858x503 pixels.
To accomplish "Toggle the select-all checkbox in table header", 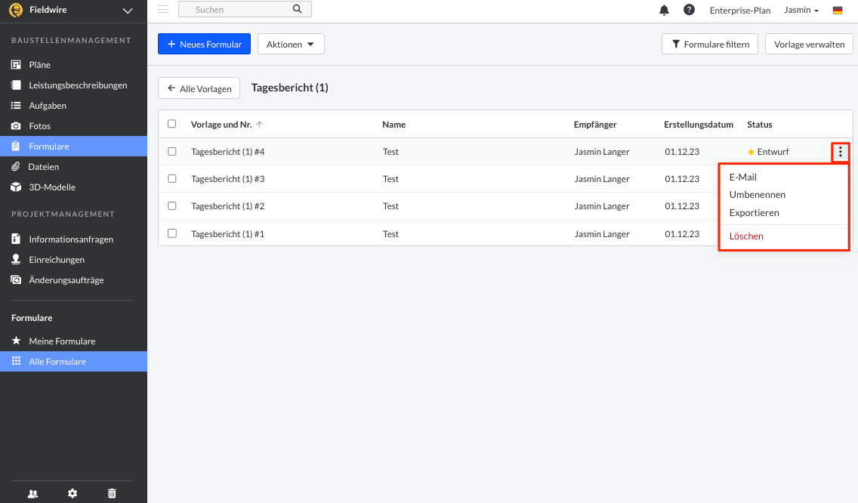I will [x=172, y=124].
